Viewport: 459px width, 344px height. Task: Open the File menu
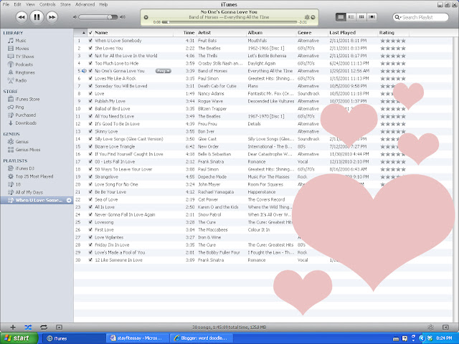pyautogui.click(x=6, y=4)
